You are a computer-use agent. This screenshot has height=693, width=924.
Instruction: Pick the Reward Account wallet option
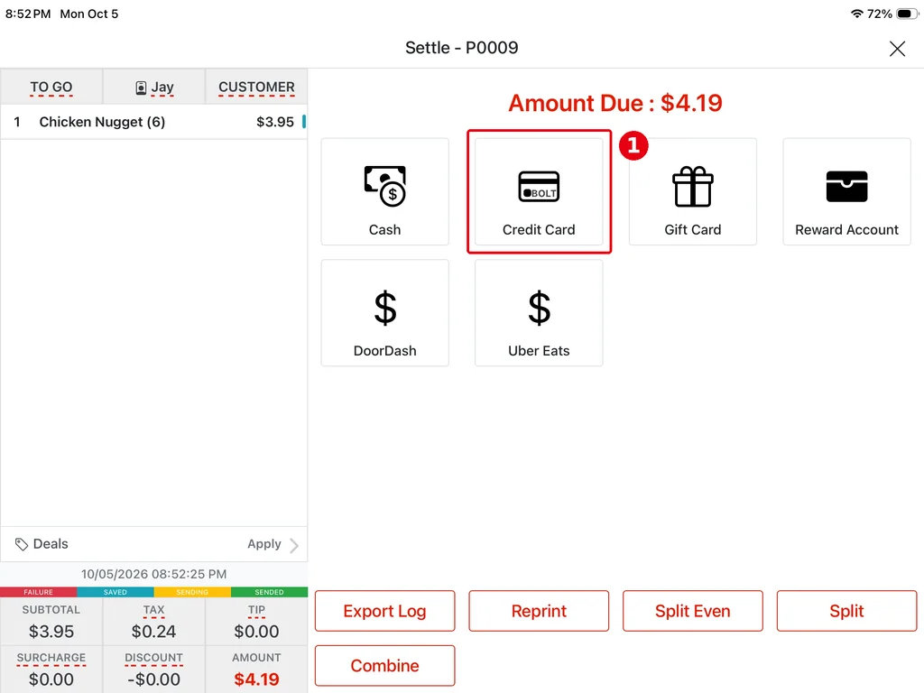coord(846,191)
